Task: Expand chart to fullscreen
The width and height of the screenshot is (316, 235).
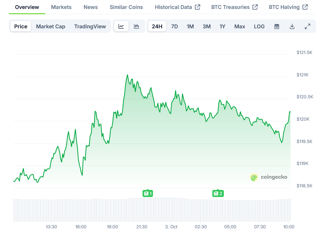Action: (307, 26)
